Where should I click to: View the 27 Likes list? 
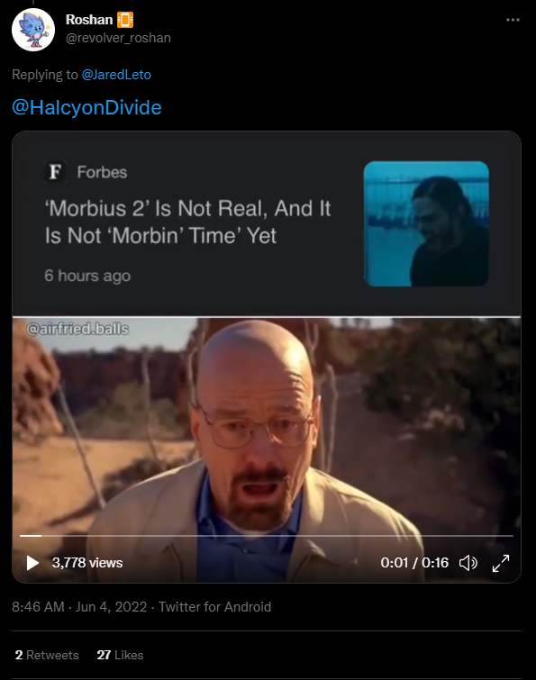pos(120,655)
